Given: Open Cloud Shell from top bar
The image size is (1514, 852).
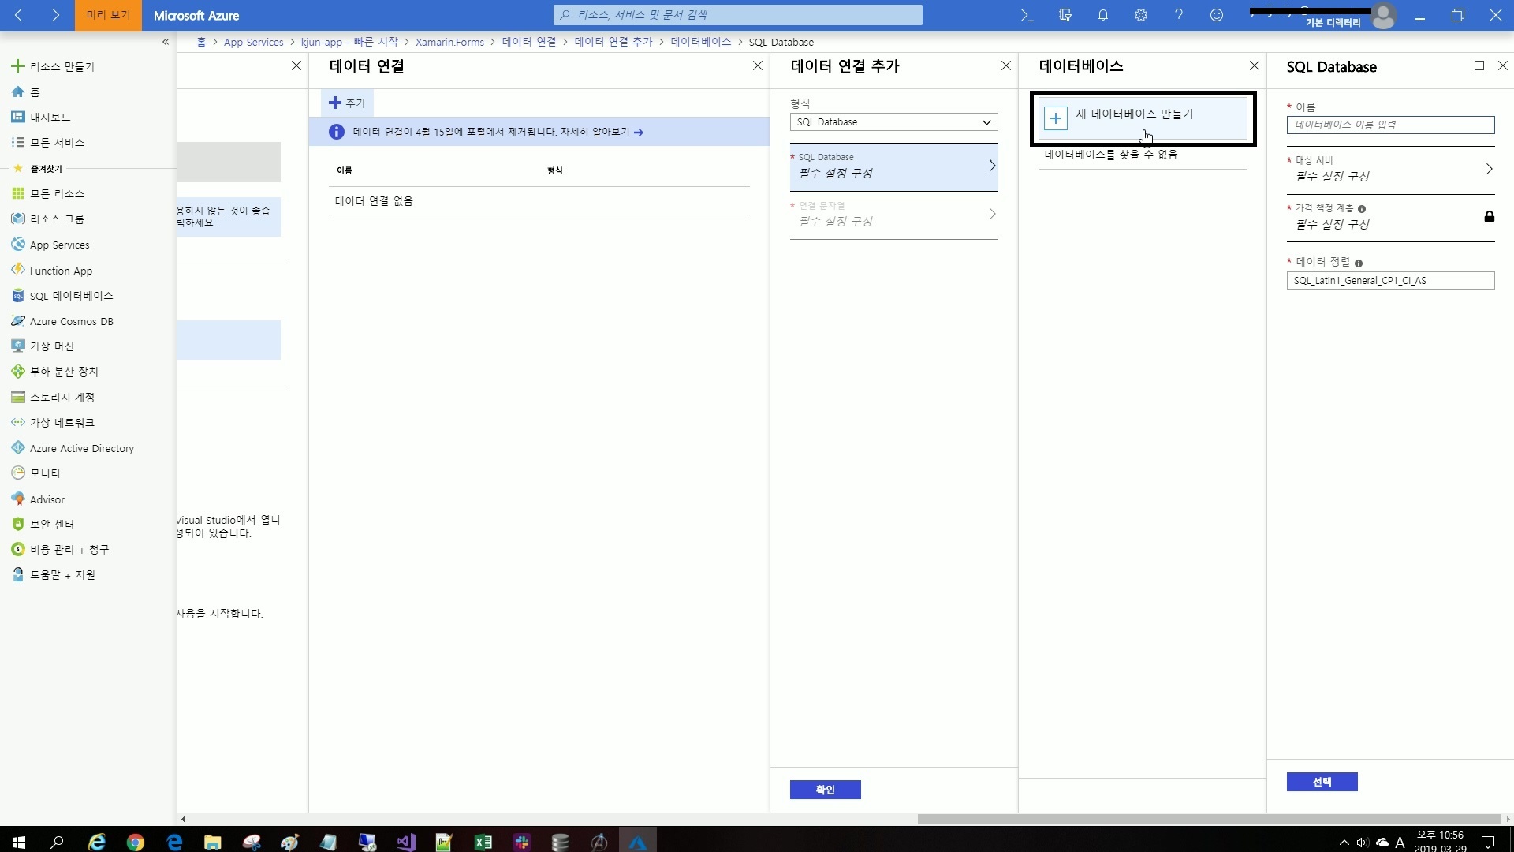Looking at the screenshot, I should tap(1027, 15).
